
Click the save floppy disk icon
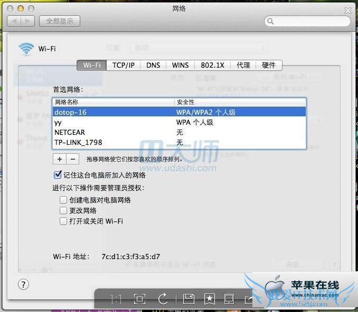pos(189,299)
